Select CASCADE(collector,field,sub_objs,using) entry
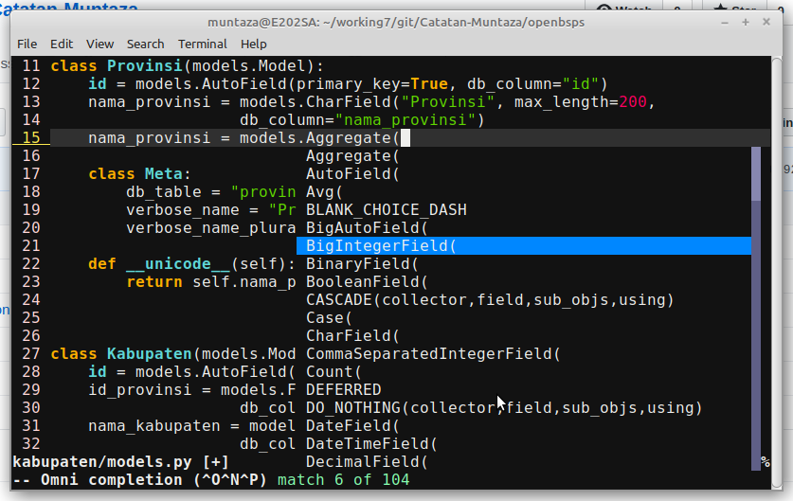793x501 pixels. pyautogui.click(x=523, y=300)
